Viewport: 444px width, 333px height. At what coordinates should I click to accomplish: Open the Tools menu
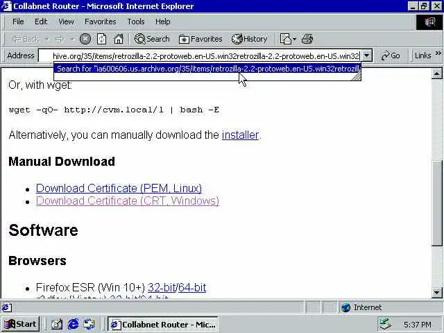pos(136,22)
